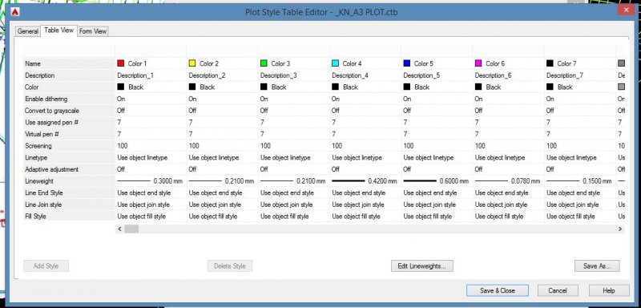Click the Lineweight row header
This screenshot has width=641, height=308.
coord(69,181)
